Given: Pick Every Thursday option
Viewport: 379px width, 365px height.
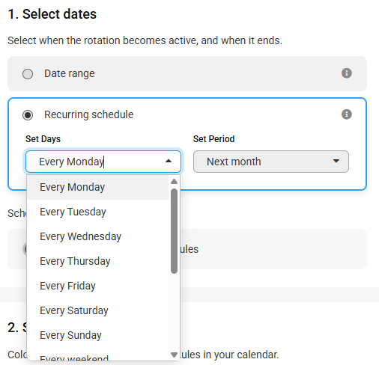Looking at the screenshot, I should point(98,261).
